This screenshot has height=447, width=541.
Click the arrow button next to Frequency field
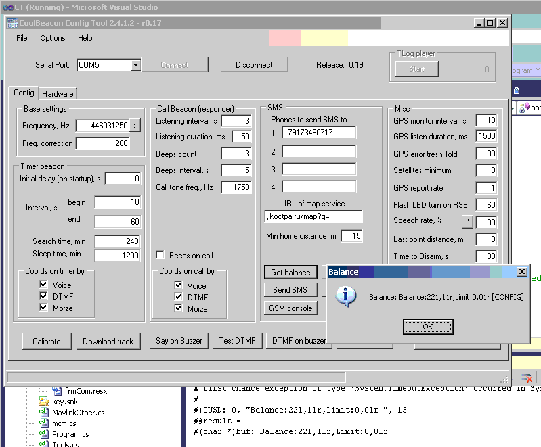click(x=135, y=126)
